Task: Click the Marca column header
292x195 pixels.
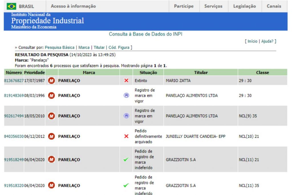Action: 89,73
